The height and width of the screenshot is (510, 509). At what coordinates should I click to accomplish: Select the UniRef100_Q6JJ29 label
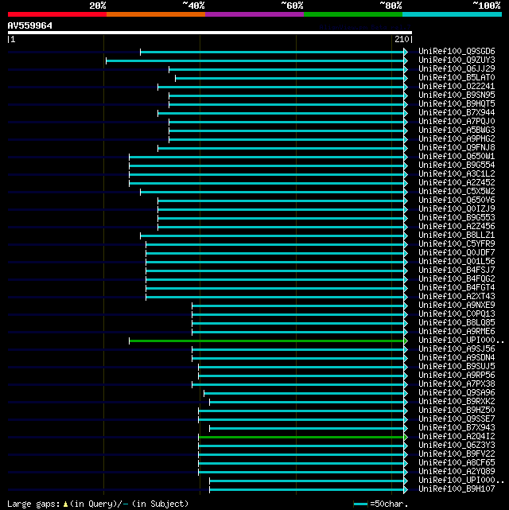tap(457, 69)
